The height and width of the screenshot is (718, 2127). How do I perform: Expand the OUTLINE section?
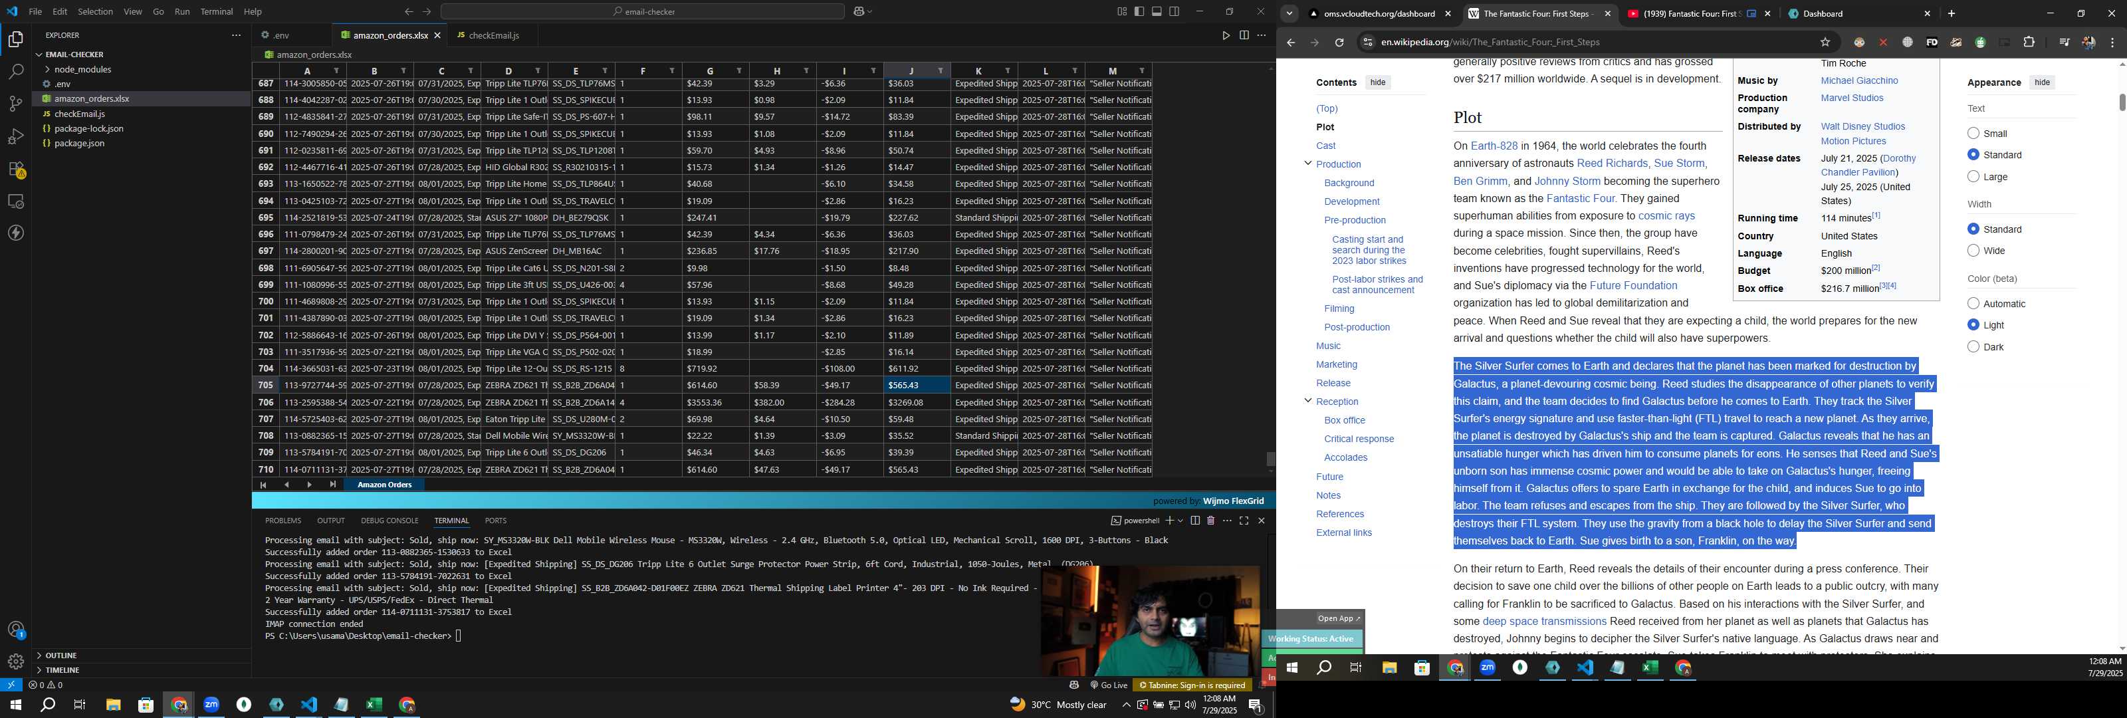pyautogui.click(x=39, y=656)
